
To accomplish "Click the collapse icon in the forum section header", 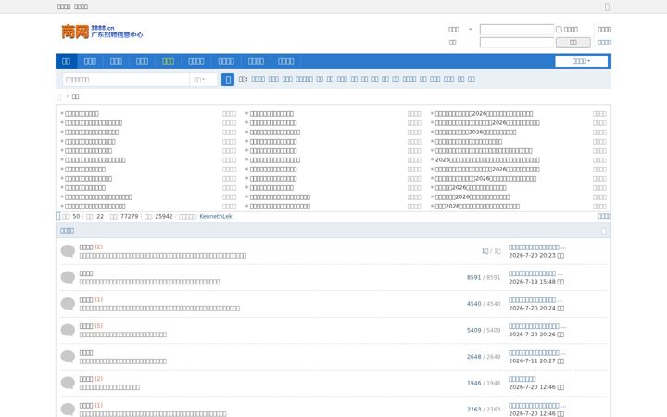I will pyautogui.click(x=604, y=231).
